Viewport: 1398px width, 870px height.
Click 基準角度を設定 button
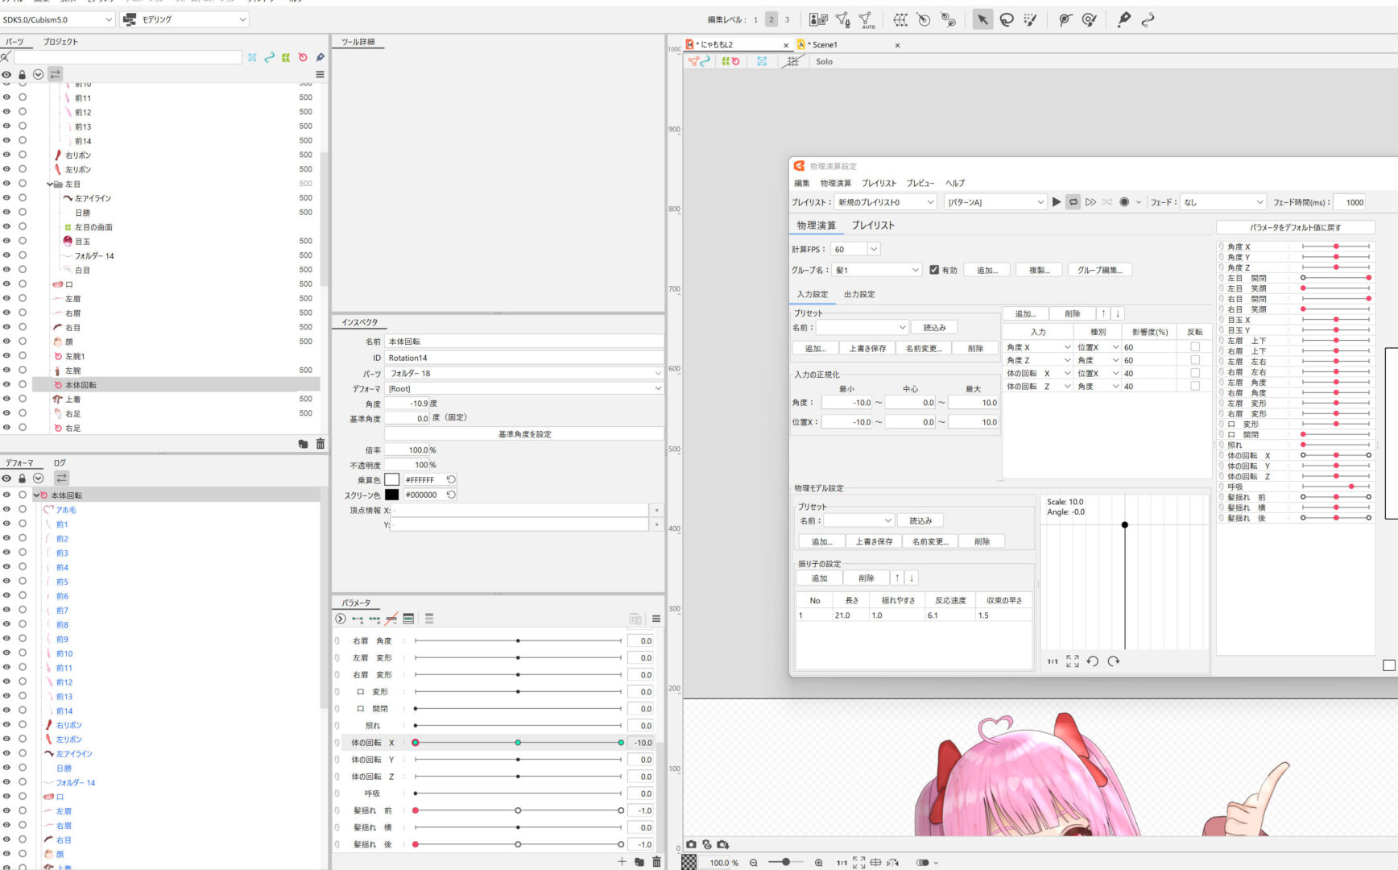click(x=524, y=433)
